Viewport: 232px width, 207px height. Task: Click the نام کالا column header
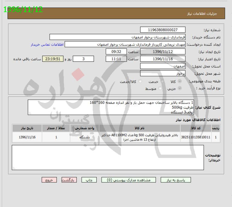tap(140, 128)
